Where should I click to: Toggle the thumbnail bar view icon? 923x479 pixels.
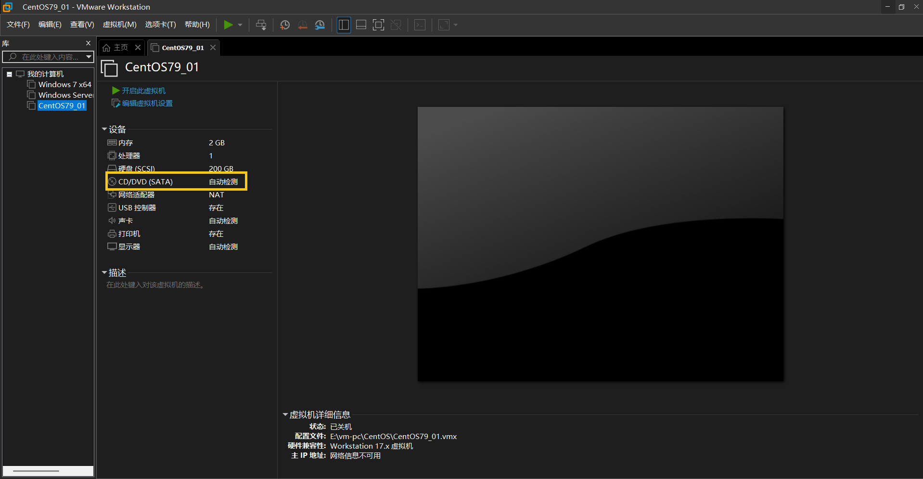click(361, 25)
